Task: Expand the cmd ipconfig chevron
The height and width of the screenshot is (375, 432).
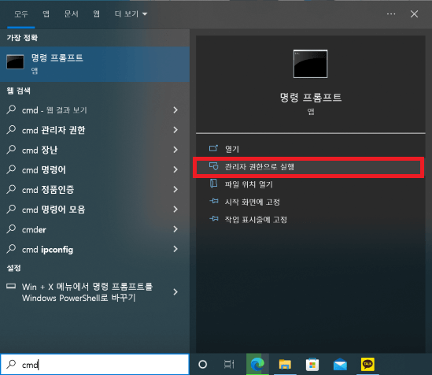Action: pos(175,249)
